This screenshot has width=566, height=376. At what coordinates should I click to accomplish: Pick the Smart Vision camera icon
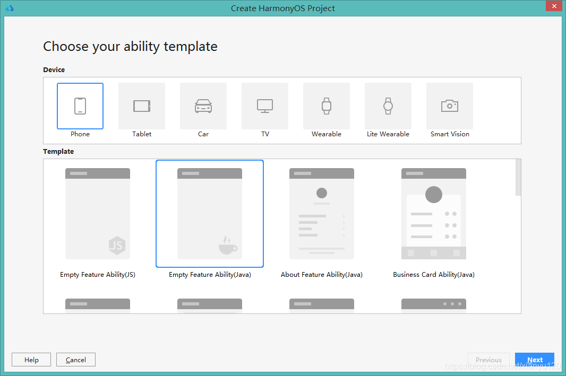pos(450,106)
